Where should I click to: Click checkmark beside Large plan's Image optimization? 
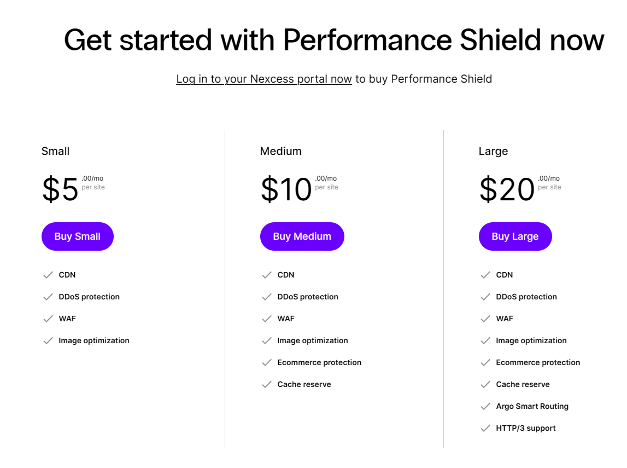pyautogui.click(x=485, y=340)
